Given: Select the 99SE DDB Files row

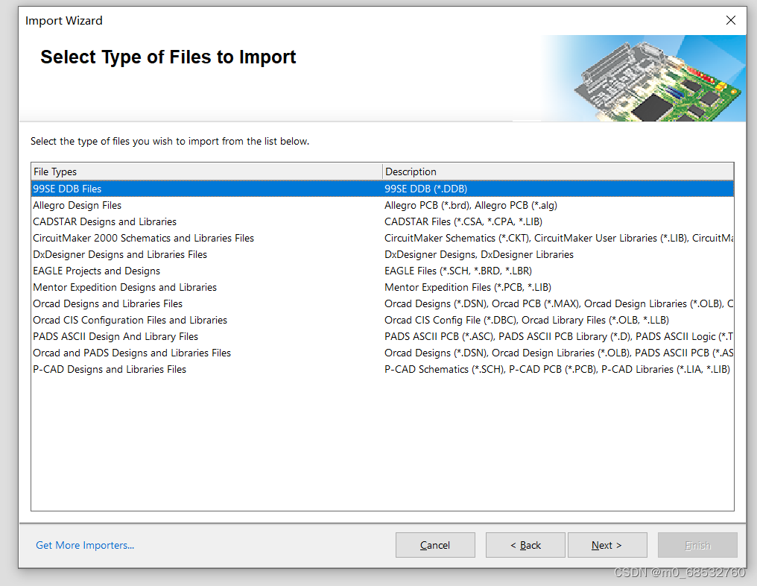Looking at the screenshot, I should click(382, 189).
